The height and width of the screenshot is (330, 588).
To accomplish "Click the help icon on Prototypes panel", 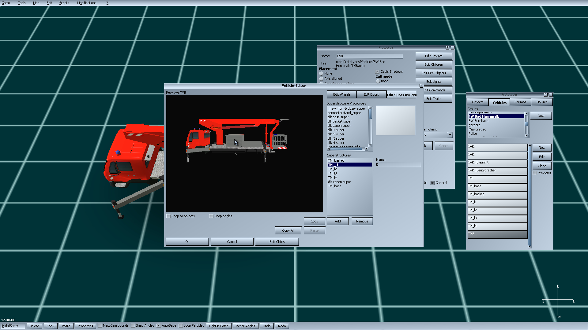I will click(x=546, y=95).
